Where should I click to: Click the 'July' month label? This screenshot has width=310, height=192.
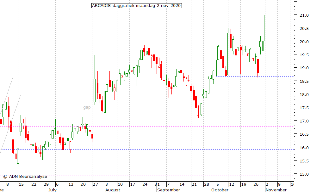[x=53, y=190]
